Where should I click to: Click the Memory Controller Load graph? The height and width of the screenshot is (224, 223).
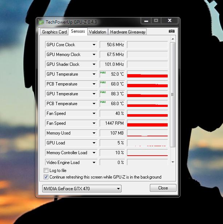[x=147, y=153]
